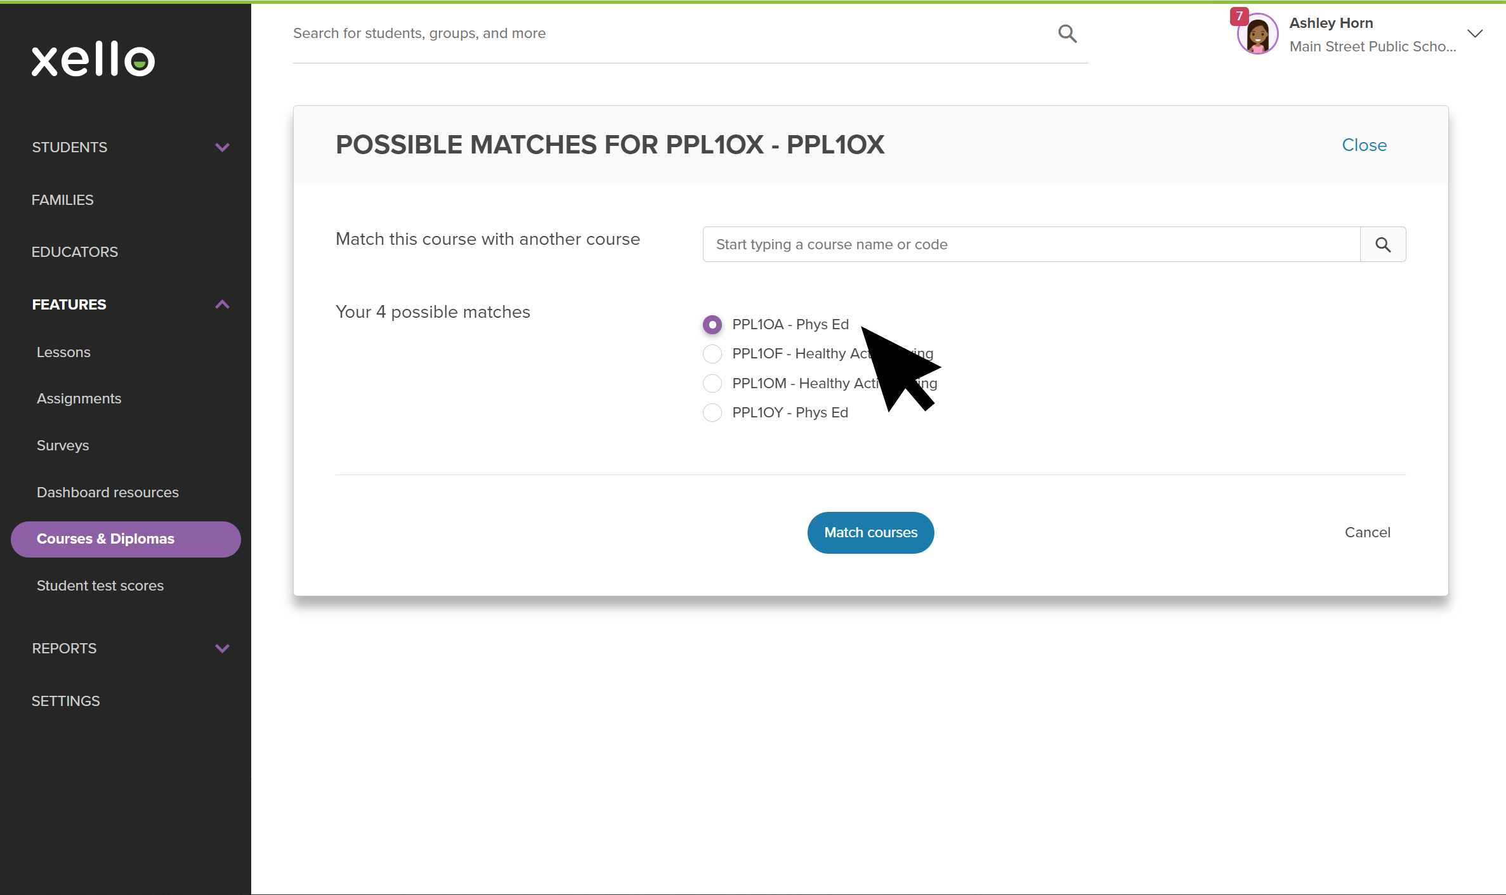Open the account dropdown arrow
Screen dimensions: 1506x895
click(1475, 34)
